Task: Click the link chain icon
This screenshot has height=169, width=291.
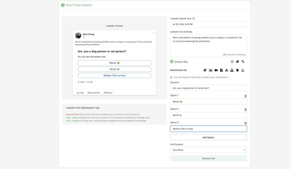Action: coord(243,61)
